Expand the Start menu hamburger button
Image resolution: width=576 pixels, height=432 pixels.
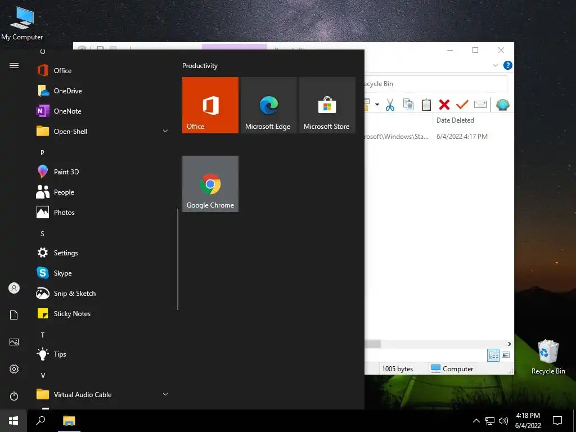coord(14,65)
